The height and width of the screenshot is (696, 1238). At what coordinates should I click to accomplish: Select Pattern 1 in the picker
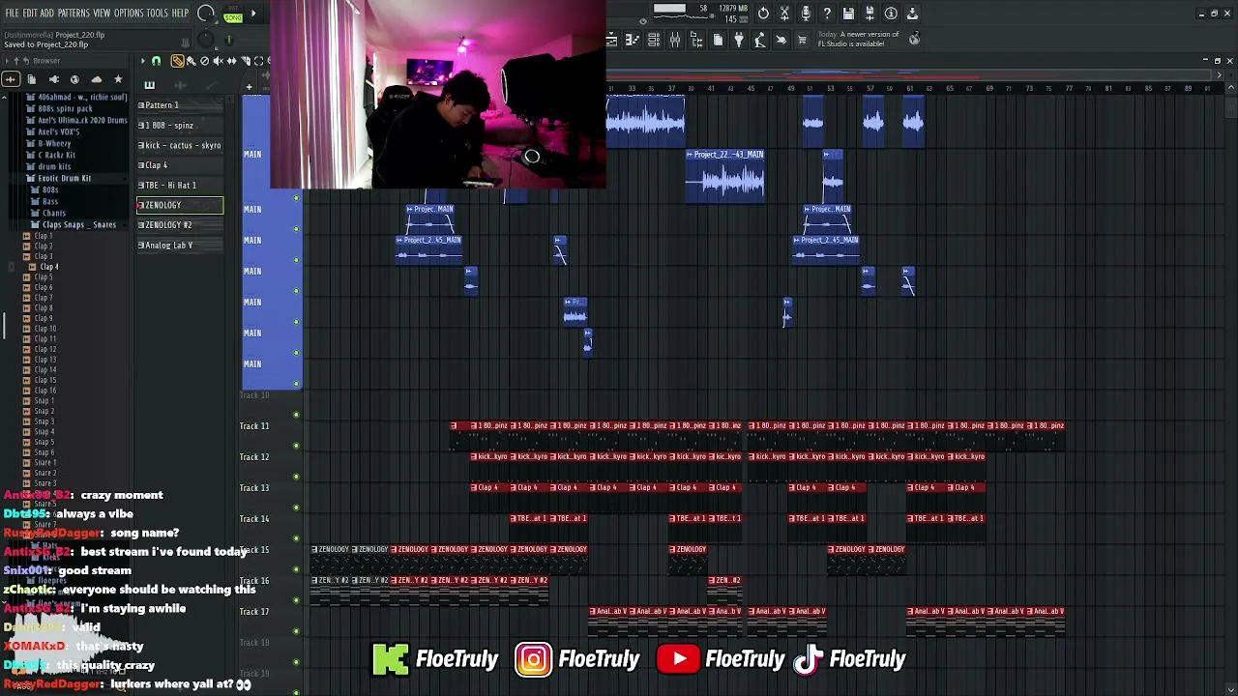(180, 105)
